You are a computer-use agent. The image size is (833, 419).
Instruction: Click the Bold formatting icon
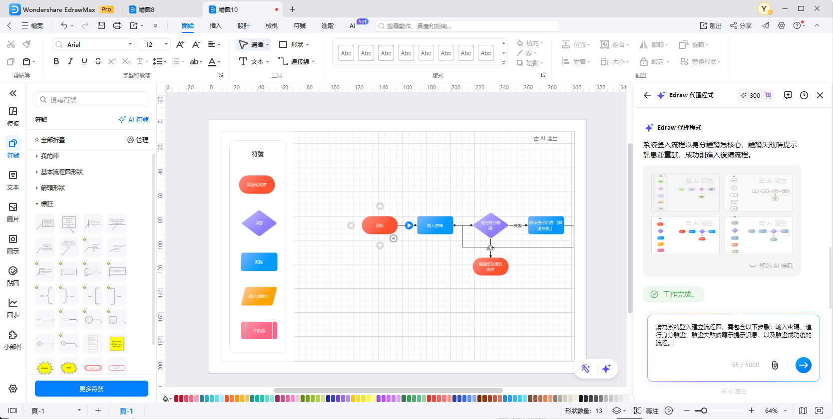(56, 61)
